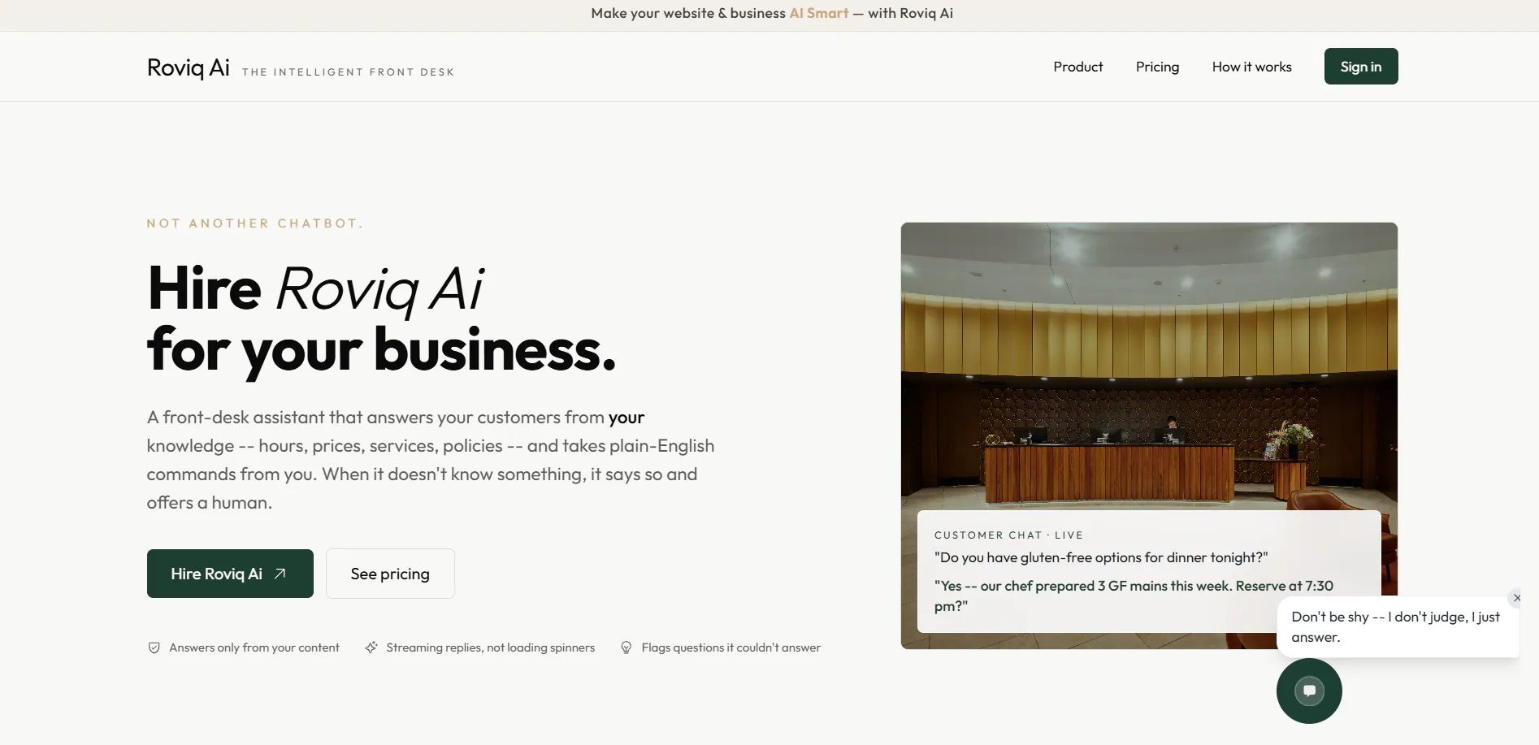Click "Answers only from your content" text
The image size is (1539, 745).
click(254, 648)
